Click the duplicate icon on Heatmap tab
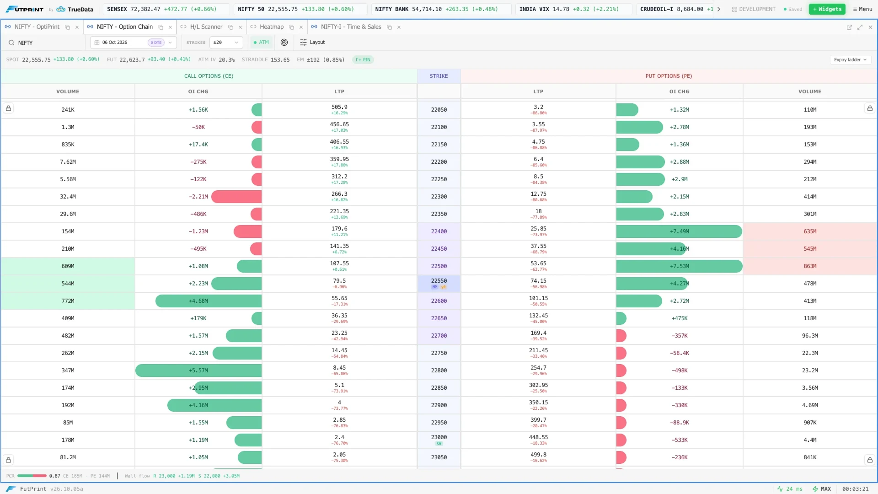The width and height of the screenshot is (878, 494). click(292, 27)
